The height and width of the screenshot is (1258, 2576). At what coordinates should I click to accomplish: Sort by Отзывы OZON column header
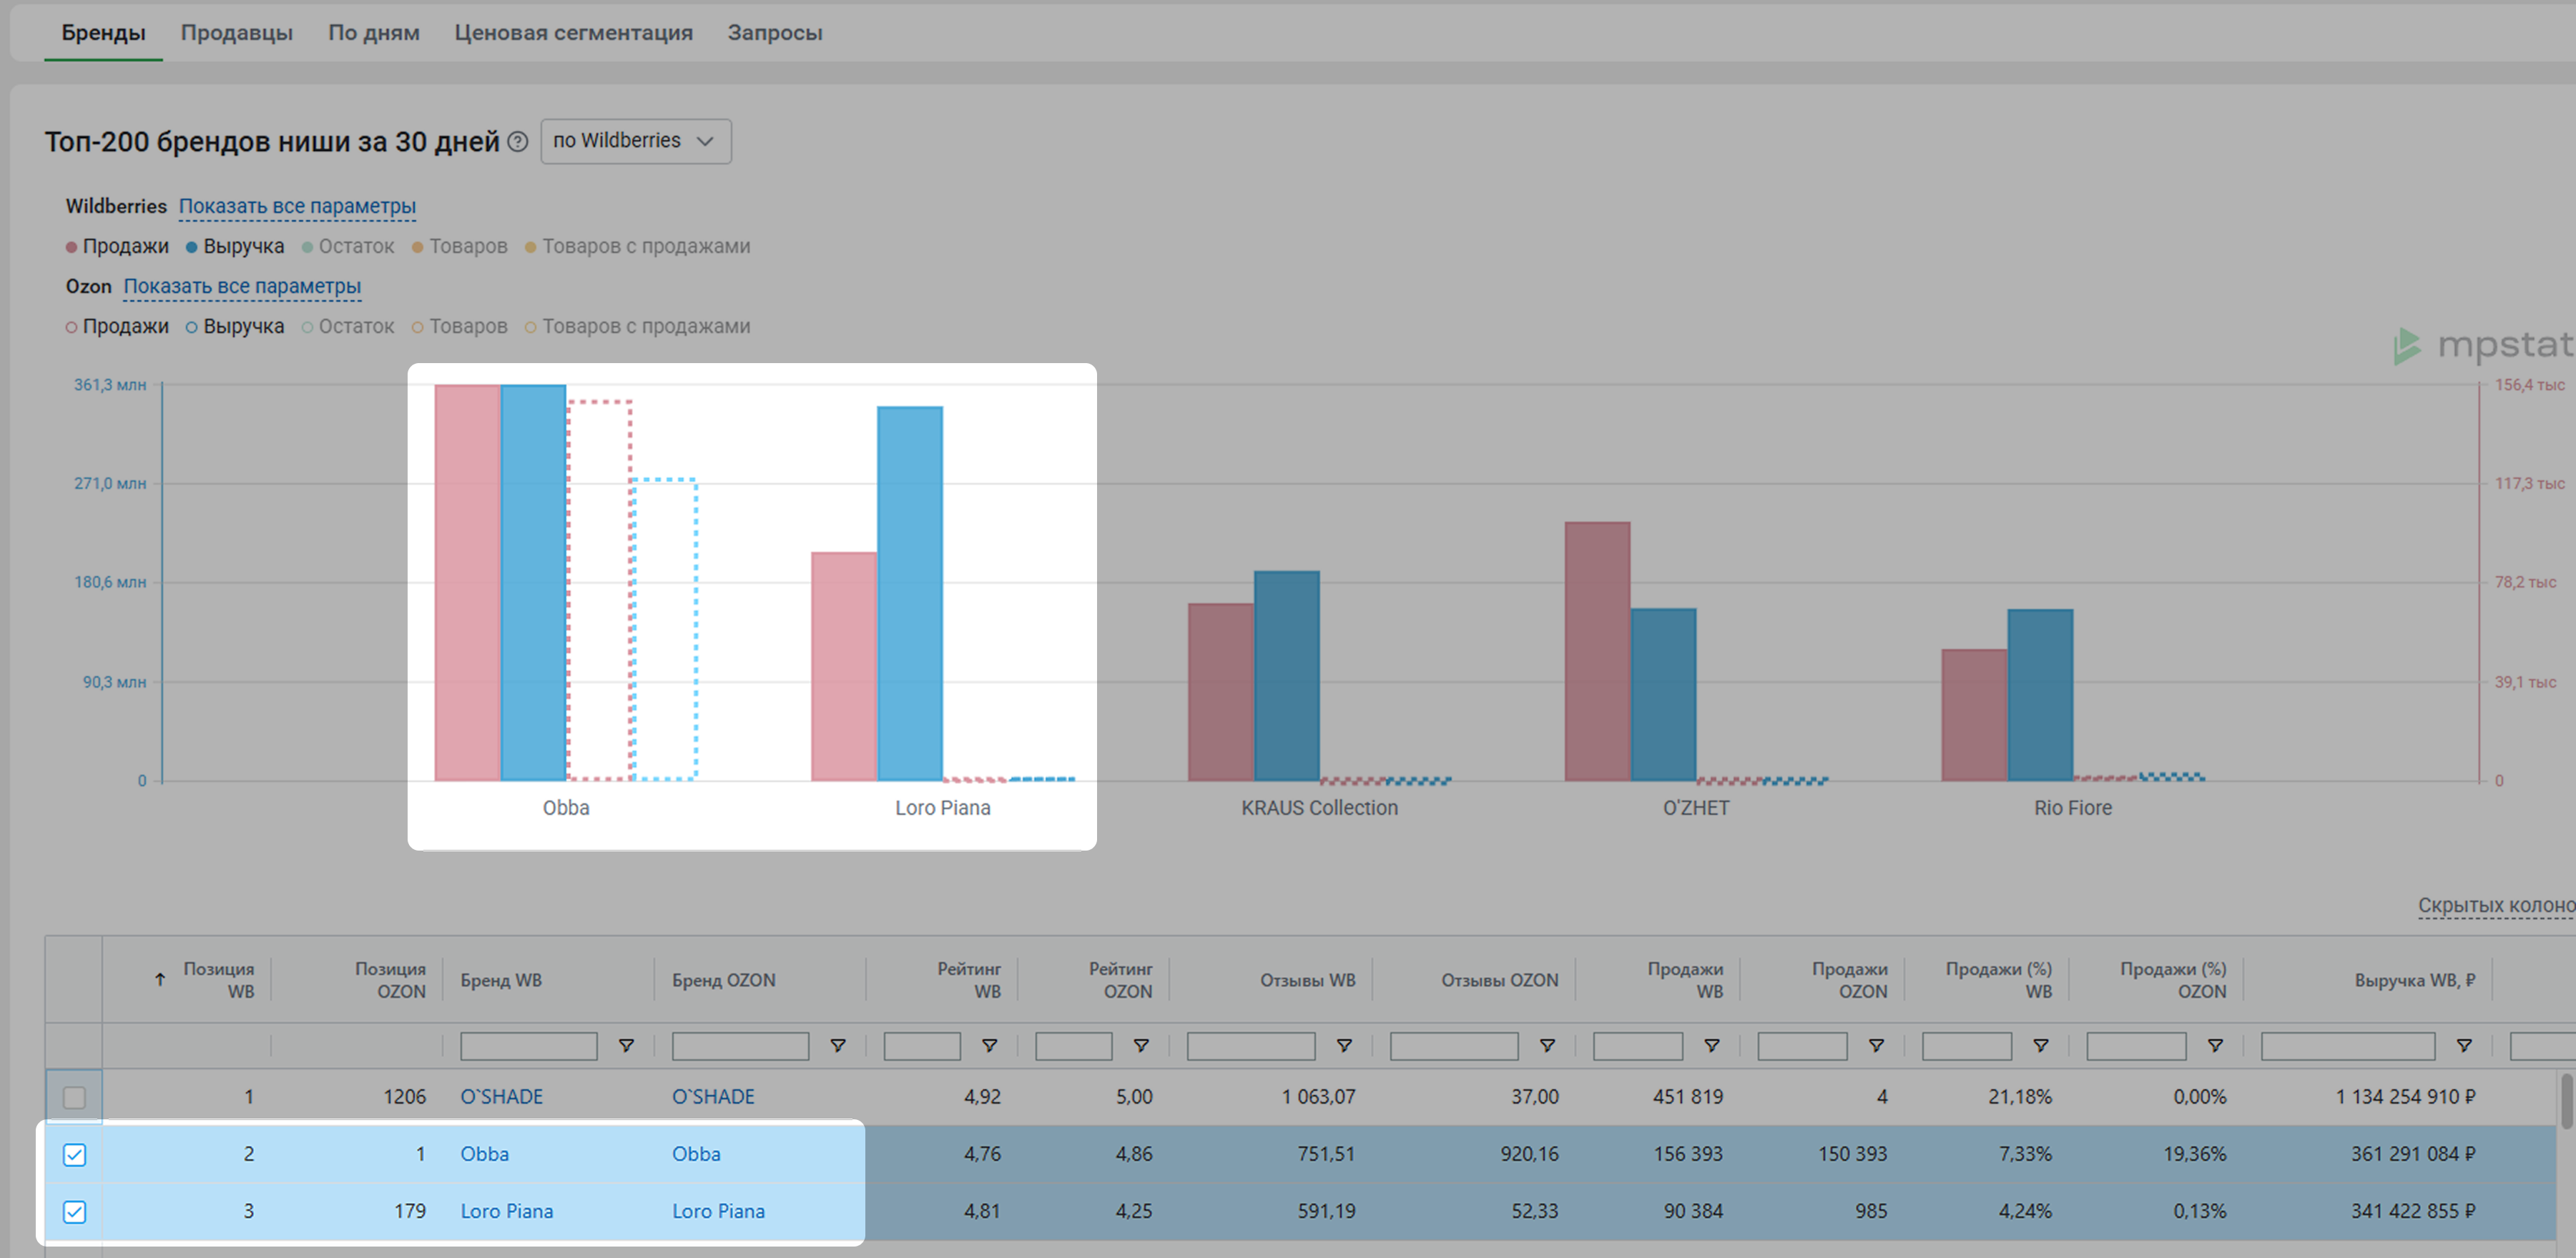(x=1499, y=980)
